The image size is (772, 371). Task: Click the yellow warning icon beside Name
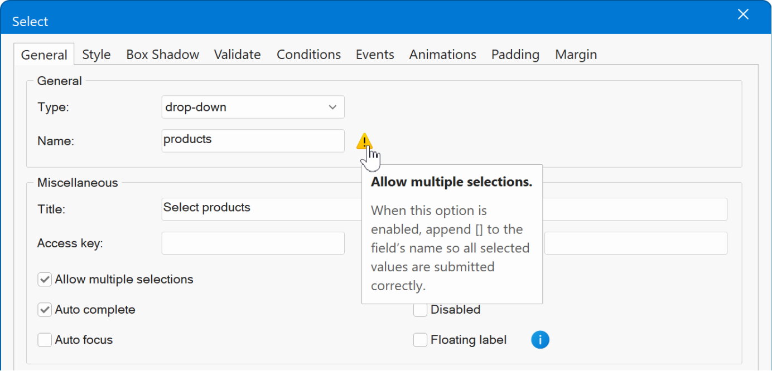pyautogui.click(x=364, y=141)
